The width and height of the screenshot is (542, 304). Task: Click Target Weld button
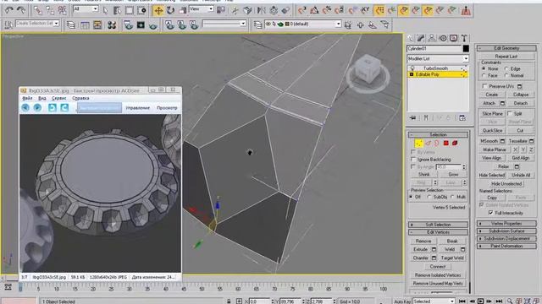(x=452, y=258)
